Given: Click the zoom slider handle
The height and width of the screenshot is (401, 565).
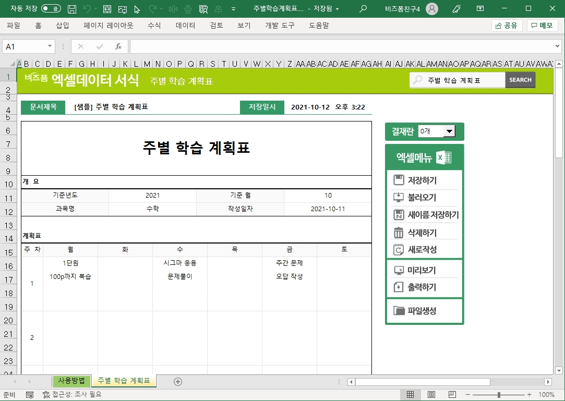Looking at the screenshot, I should pyautogui.click(x=499, y=395).
